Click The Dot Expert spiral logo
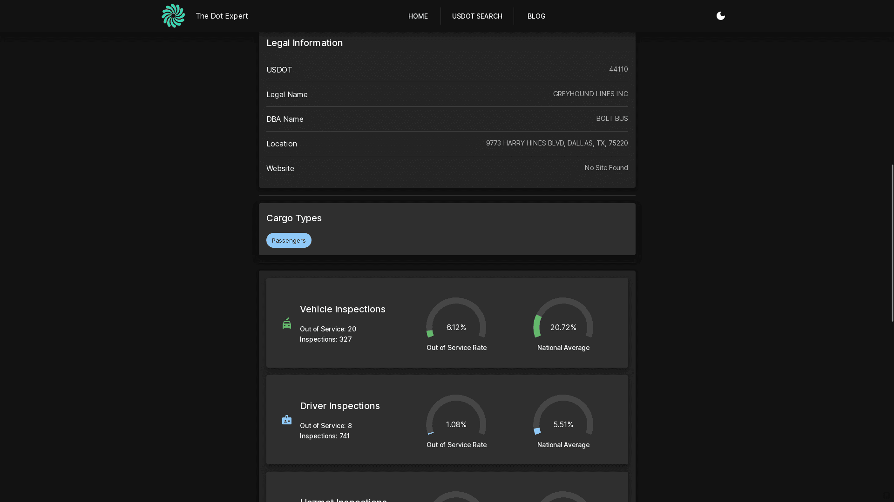Screen dimensions: 894x502 173,16
